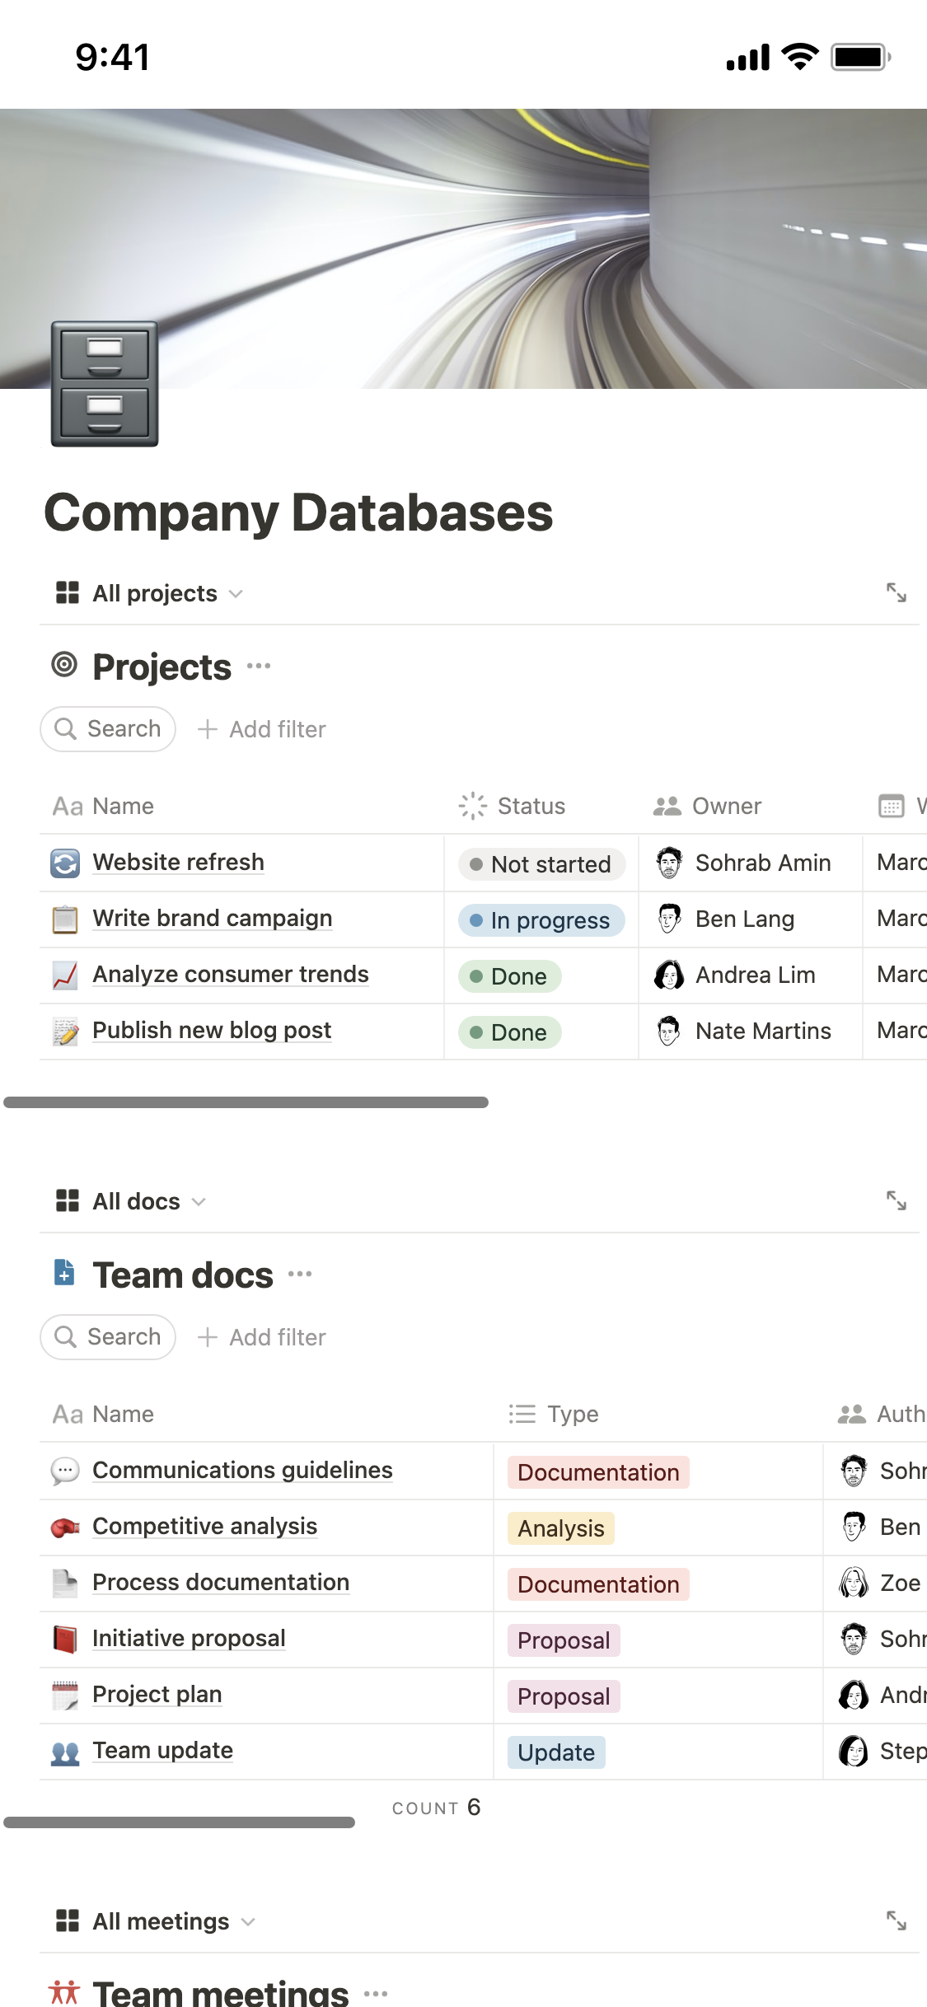Expand Team docs database to full page
Viewport: 927px width, 2007px height.
coord(896,1200)
